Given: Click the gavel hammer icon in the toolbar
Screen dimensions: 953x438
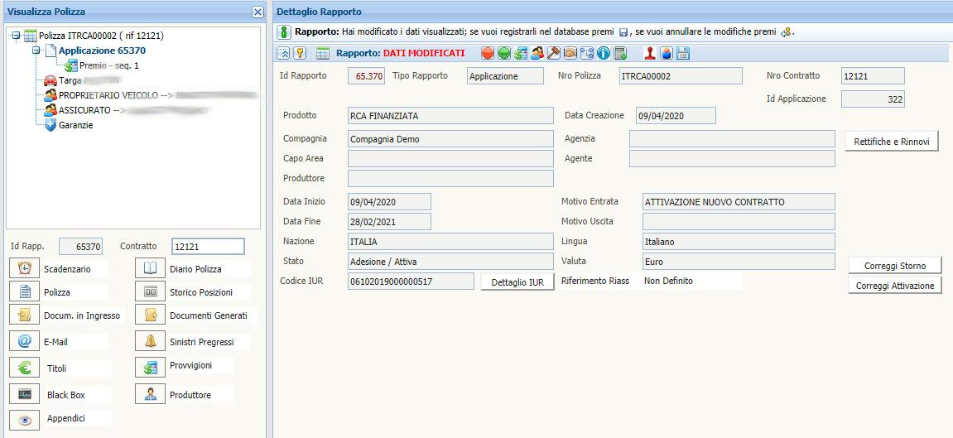Looking at the screenshot, I should 553,54.
